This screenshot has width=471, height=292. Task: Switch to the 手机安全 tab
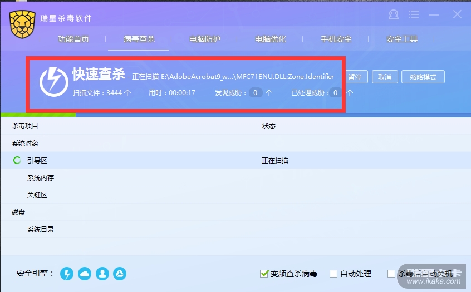(336, 39)
